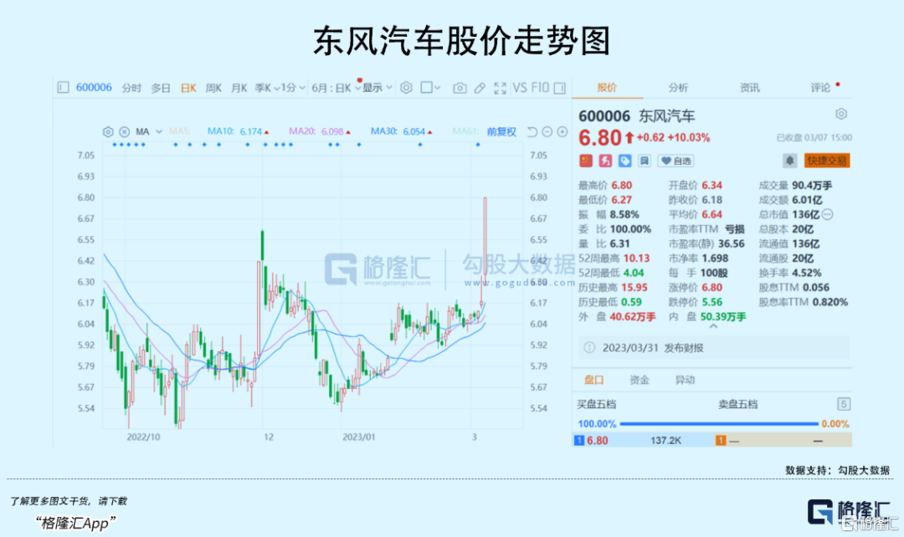Click the blue tag icon
Image resolution: width=904 pixels, height=537 pixels.
[x=625, y=161]
